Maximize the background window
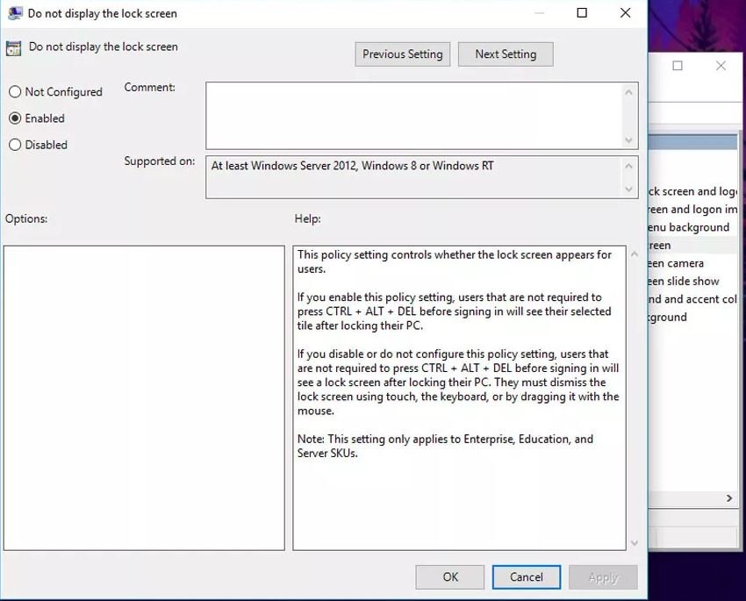The height and width of the screenshot is (601, 746). (x=678, y=66)
